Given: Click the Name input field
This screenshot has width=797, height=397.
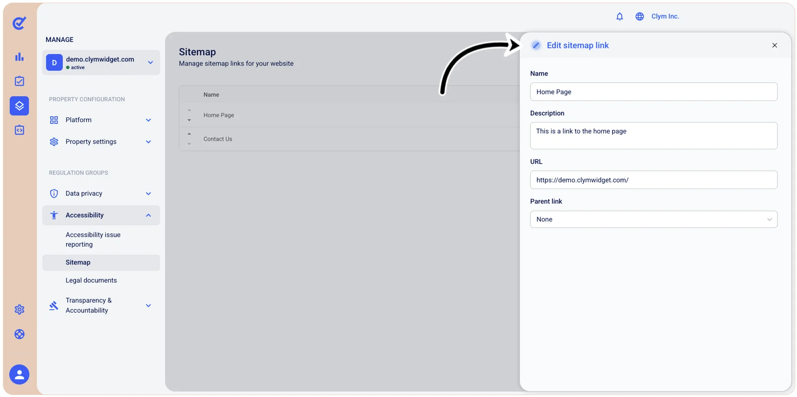Looking at the screenshot, I should (x=654, y=92).
